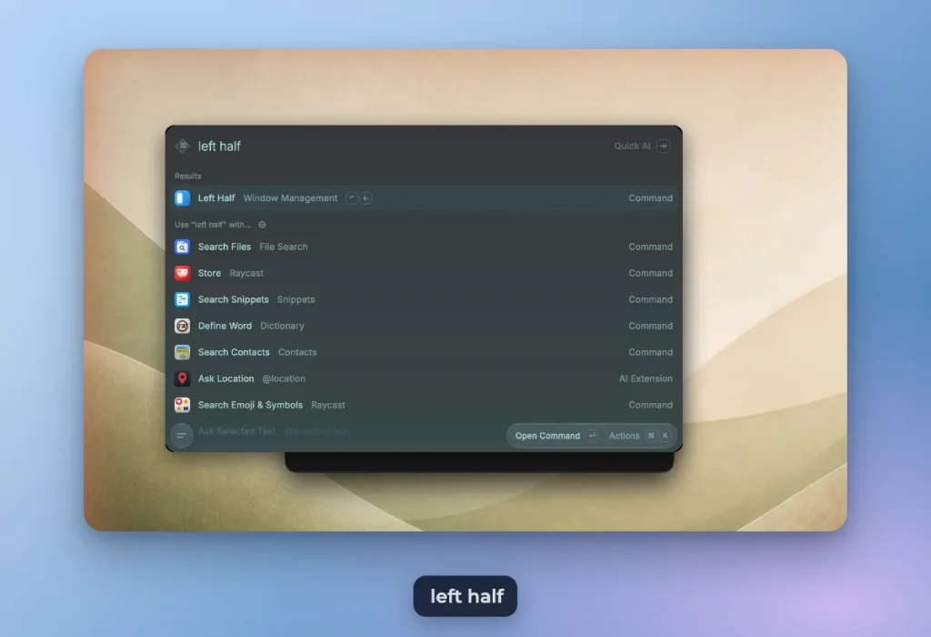Click the Search Snippets icon
The width and height of the screenshot is (931, 637).
coord(182,299)
